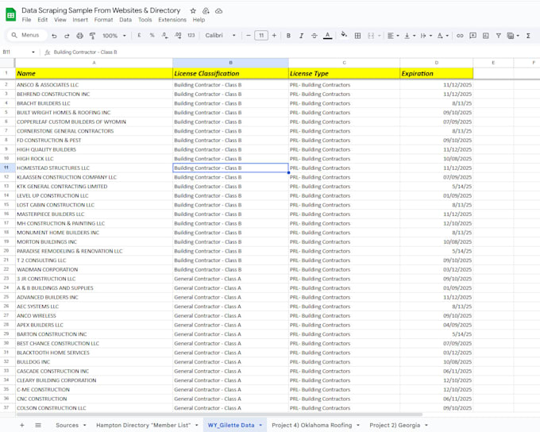Open the File menu
This screenshot has height=432, width=540.
coord(26,20)
